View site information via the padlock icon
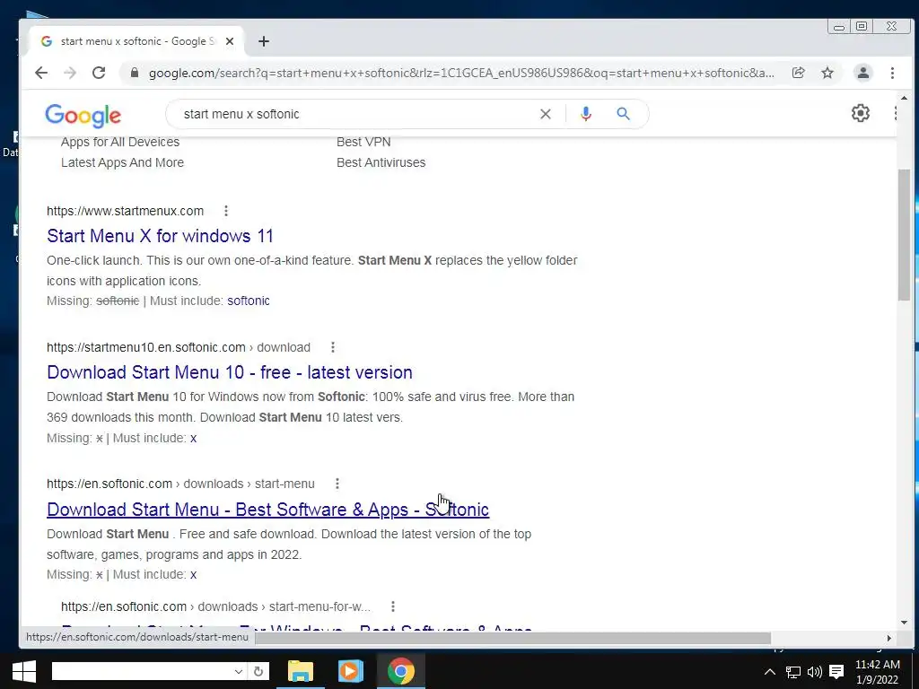The image size is (919, 689). pyautogui.click(x=135, y=73)
